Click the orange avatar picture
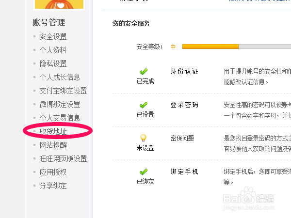Screen dimensions: 291x218 coord(58,4)
